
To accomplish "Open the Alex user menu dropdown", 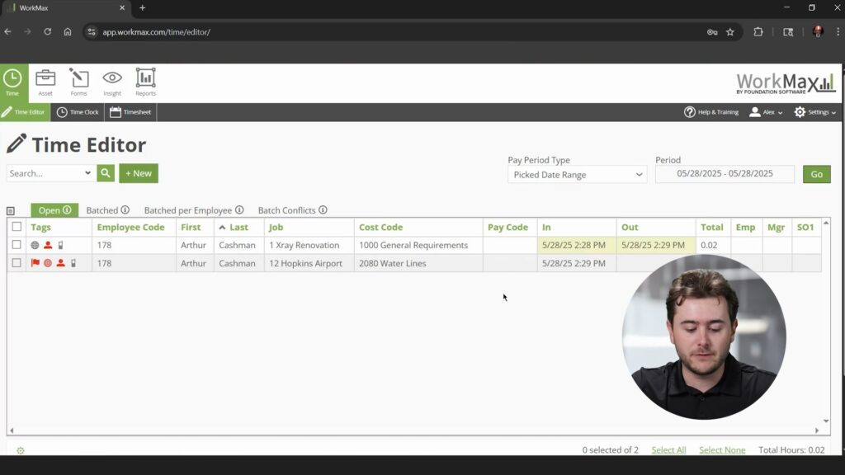I will pyautogui.click(x=767, y=112).
